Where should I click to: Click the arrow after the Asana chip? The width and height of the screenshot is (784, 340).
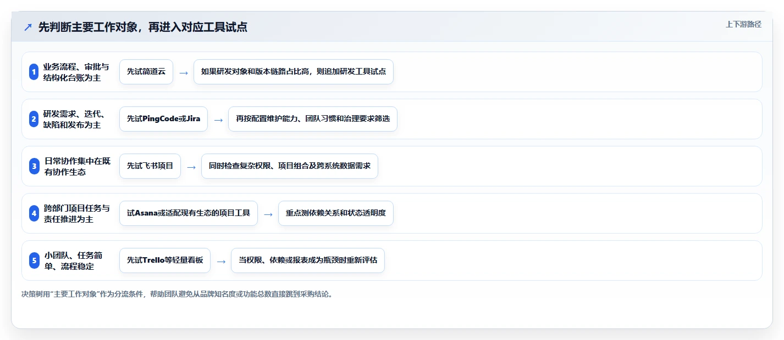[268, 214]
